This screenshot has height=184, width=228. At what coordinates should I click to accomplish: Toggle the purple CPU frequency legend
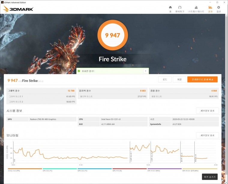[164, 169]
